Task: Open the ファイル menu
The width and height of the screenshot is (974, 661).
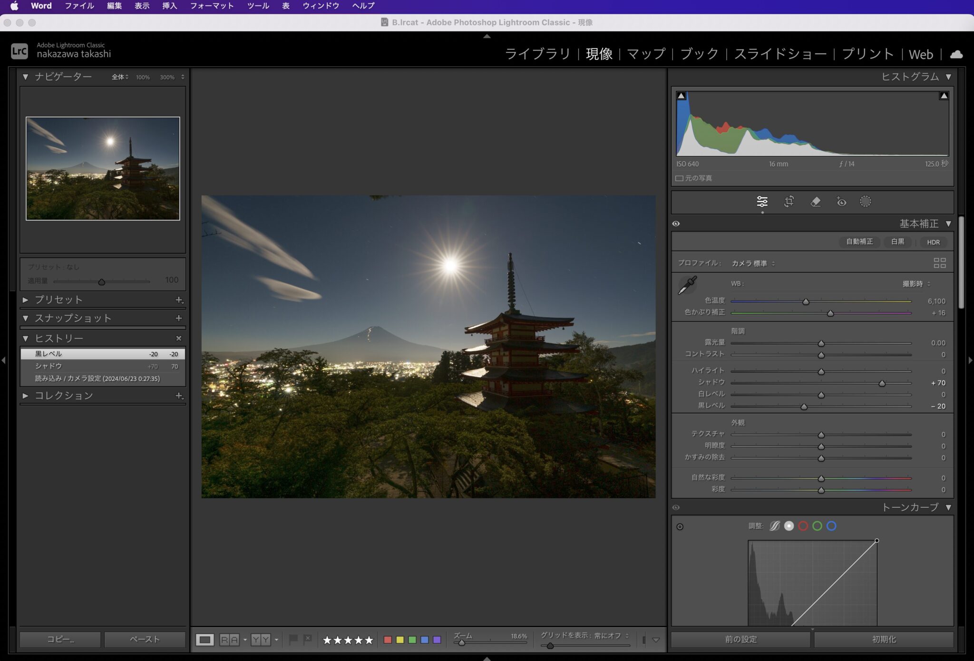Action: click(79, 6)
